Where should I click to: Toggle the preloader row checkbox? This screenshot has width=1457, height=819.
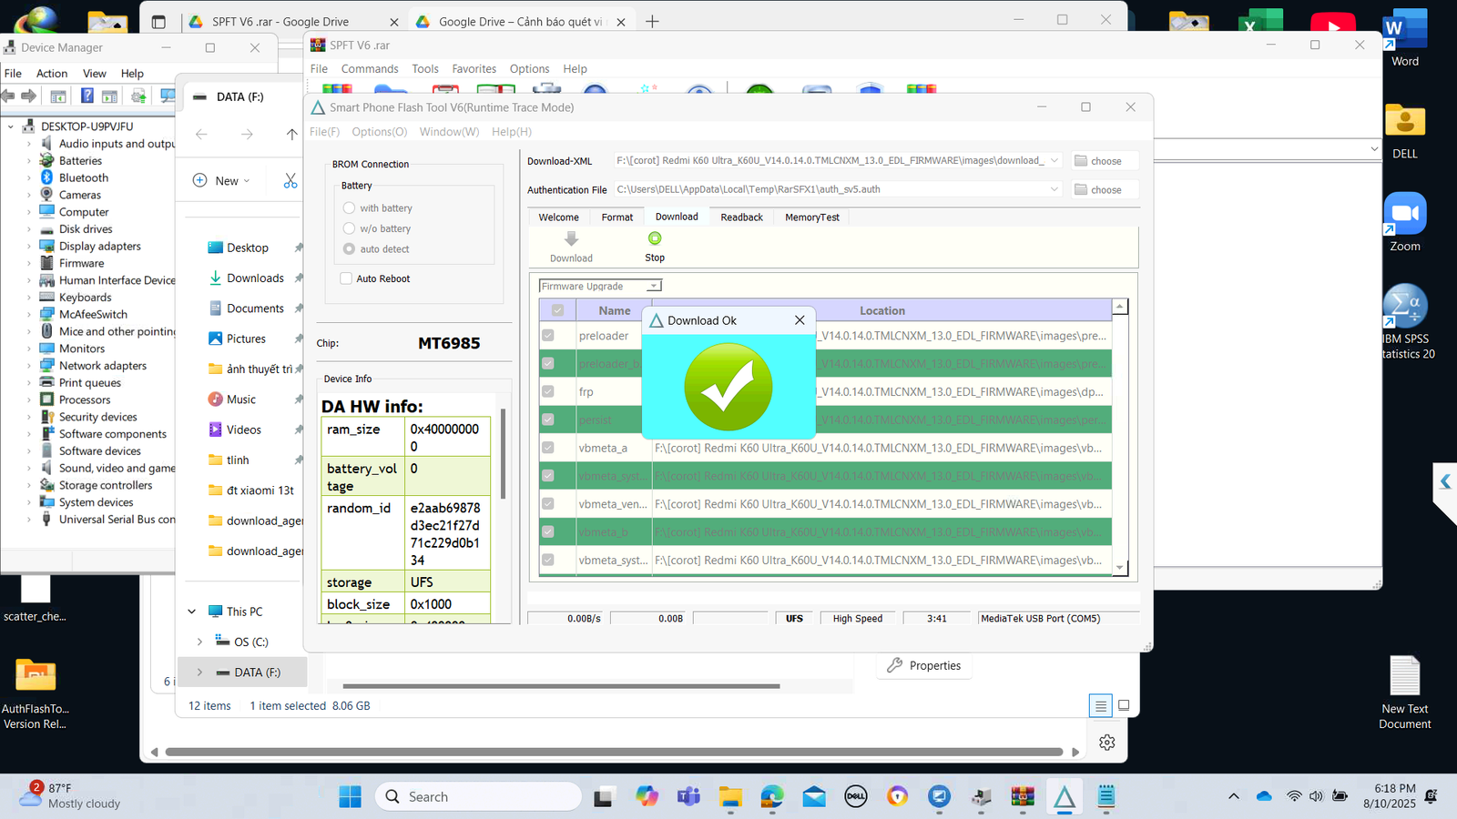point(548,335)
